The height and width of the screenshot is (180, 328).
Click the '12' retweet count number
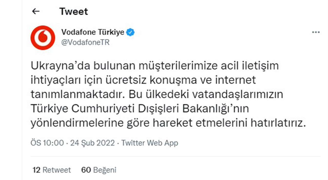(x=37, y=170)
